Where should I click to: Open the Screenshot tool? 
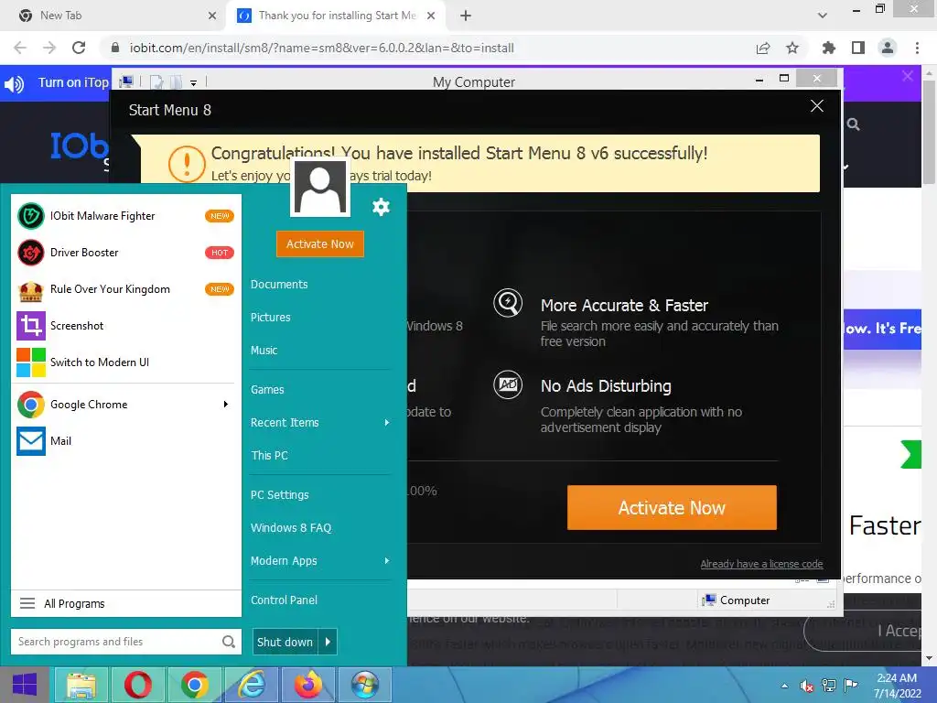125,326
